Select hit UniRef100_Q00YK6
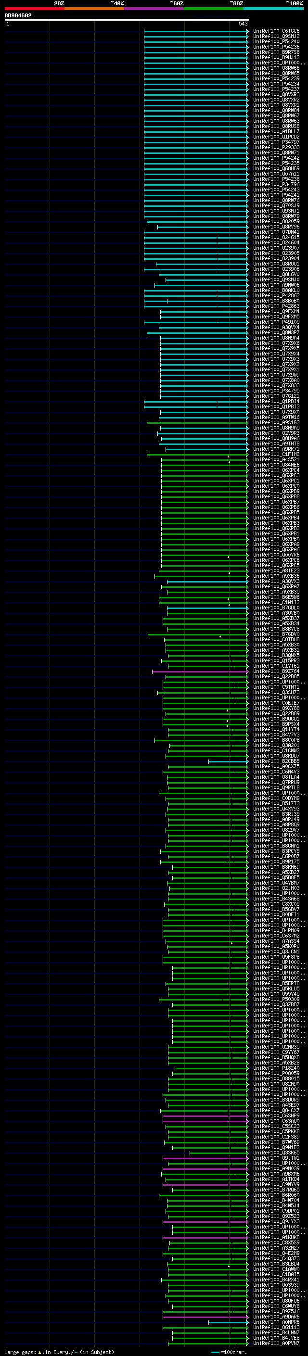The height and width of the screenshot is (1356, 308). coord(276,555)
